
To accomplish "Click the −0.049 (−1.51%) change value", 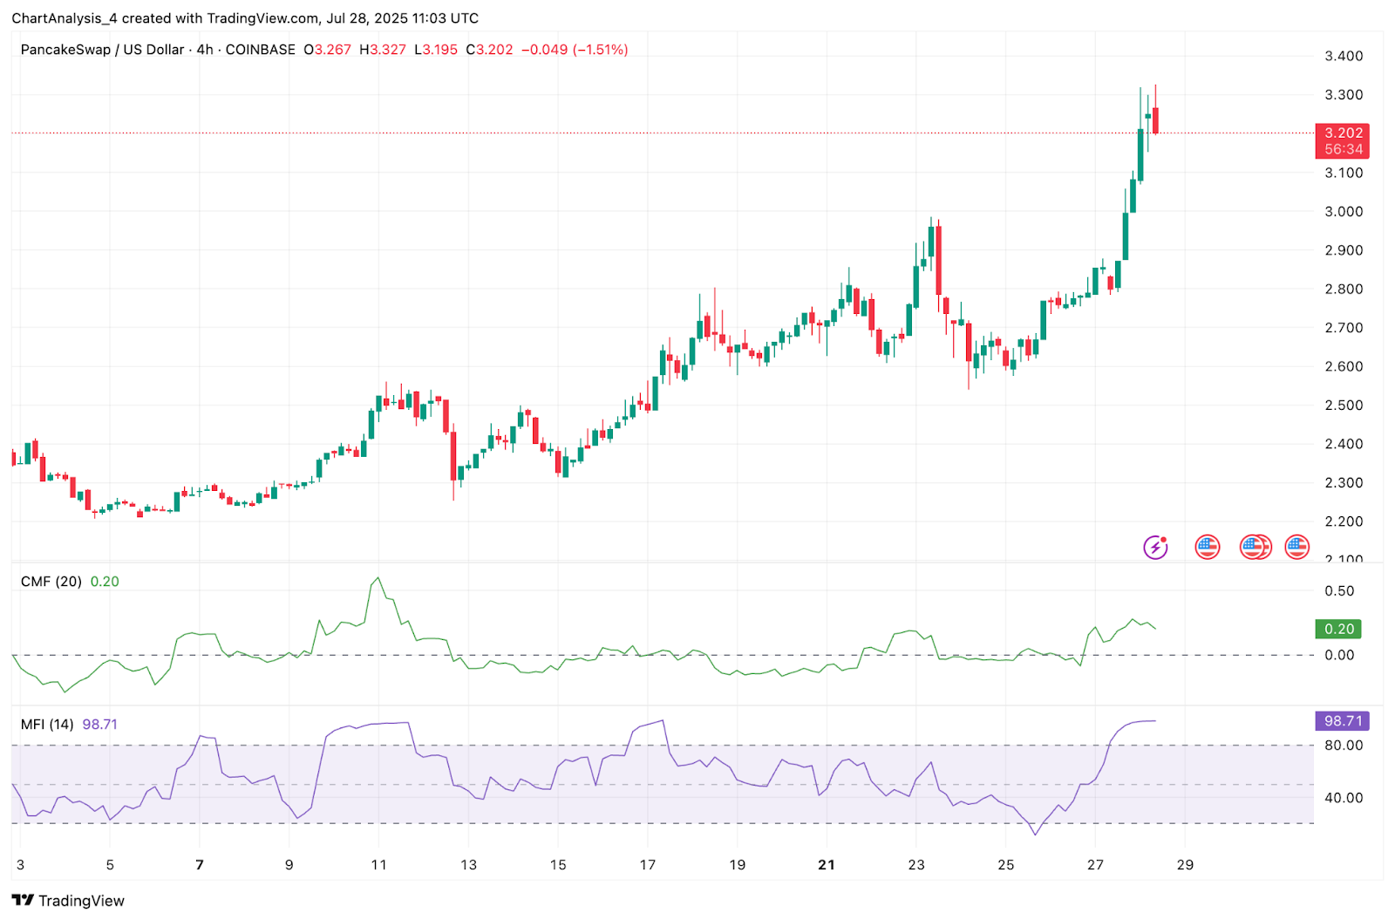I will click(x=575, y=50).
